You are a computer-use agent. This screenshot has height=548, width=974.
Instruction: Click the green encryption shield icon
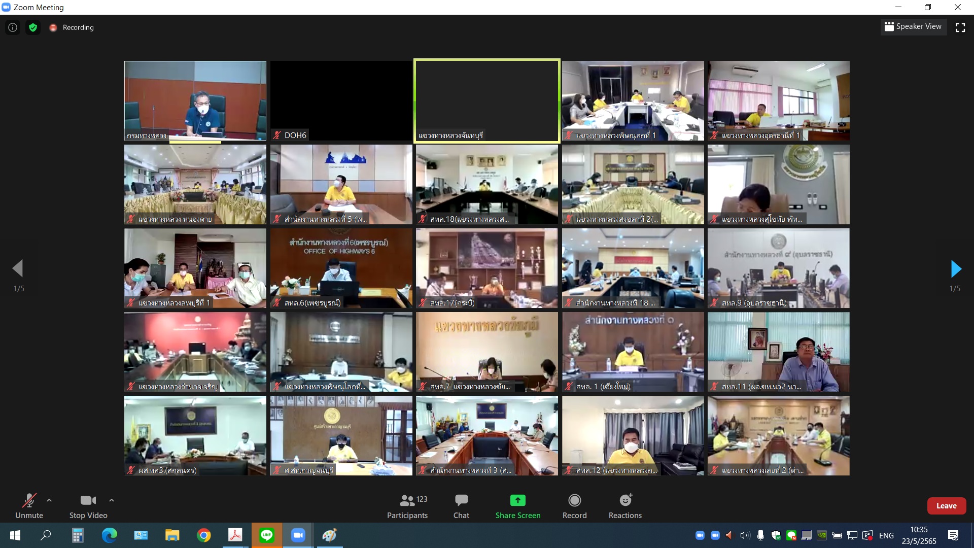[x=33, y=27]
